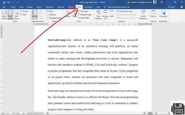This screenshot has height=115, width=185.
Task: Switch to Read Mode from status bar
Action: [x=145, y=113]
